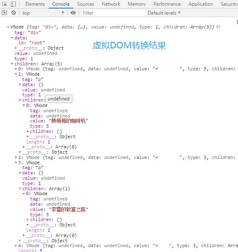Collapse the VNode with value 韩梅梅的咖啡机
Image resolution: width=238 pixels, height=252 pixels.
click(x=24, y=105)
